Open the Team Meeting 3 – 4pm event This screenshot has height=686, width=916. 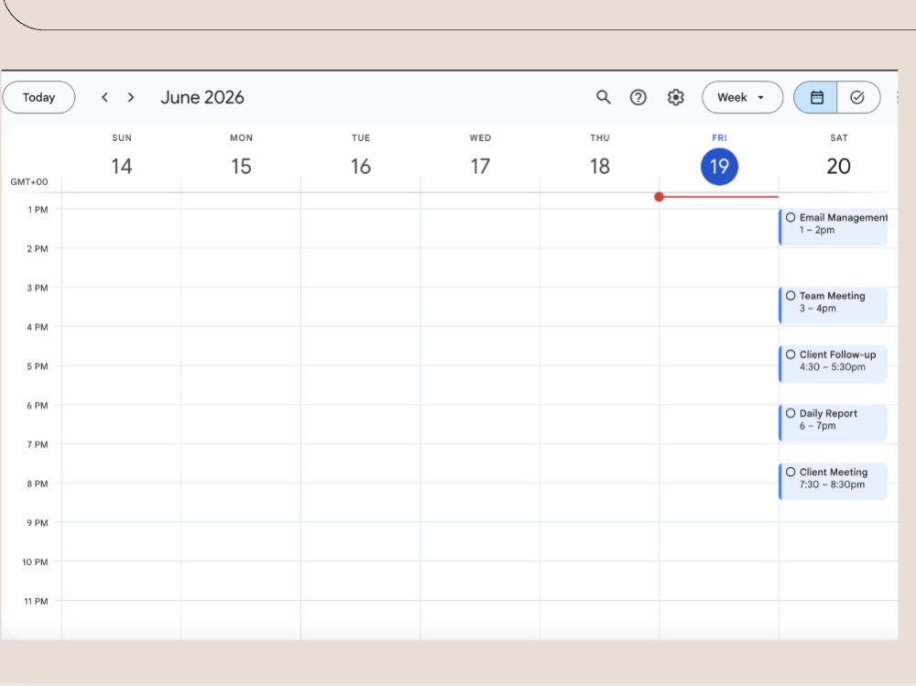click(x=833, y=305)
